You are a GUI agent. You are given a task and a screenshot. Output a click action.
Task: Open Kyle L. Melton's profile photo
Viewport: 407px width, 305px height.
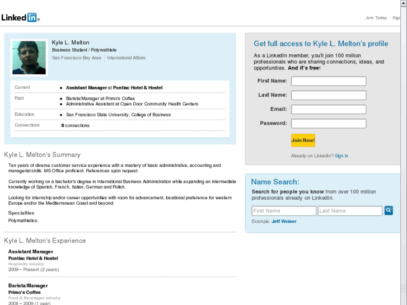(x=29, y=58)
